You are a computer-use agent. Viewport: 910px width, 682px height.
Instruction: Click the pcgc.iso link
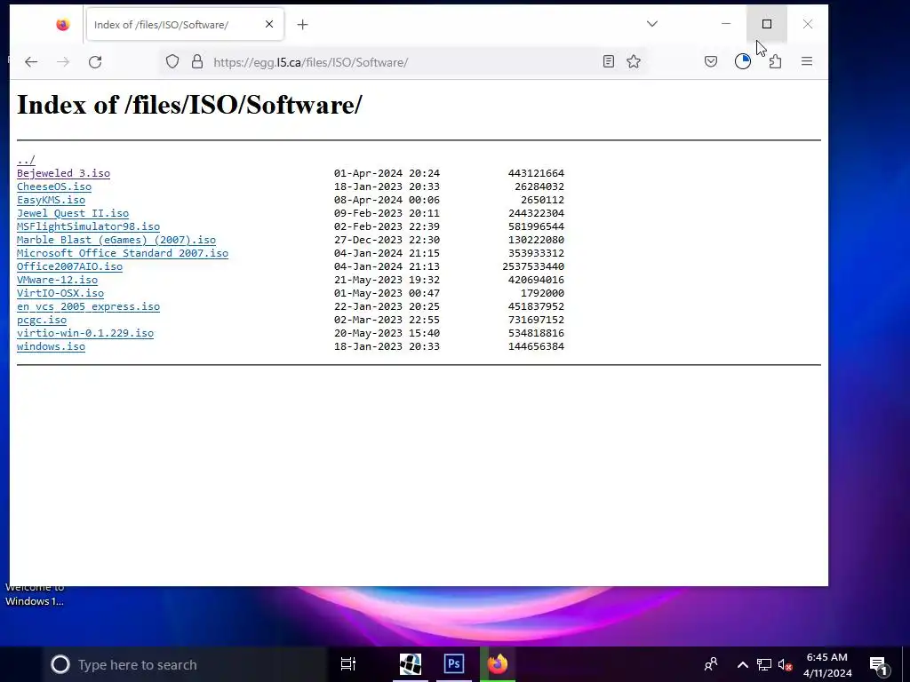tap(42, 320)
